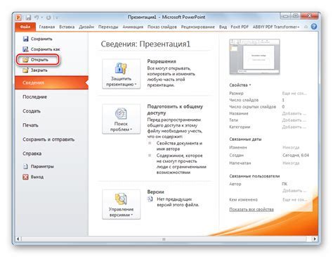
Task: Open the ABBYY PDF Transformer+ tab
Action: pos(276,27)
